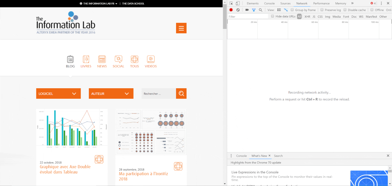Click globe icon on IronViz 2018 card
The width and height of the screenshot is (392, 186).
tap(178, 166)
